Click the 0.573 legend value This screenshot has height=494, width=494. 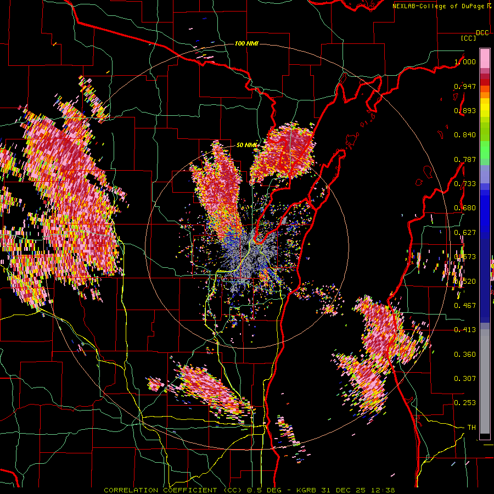pyautogui.click(x=465, y=257)
